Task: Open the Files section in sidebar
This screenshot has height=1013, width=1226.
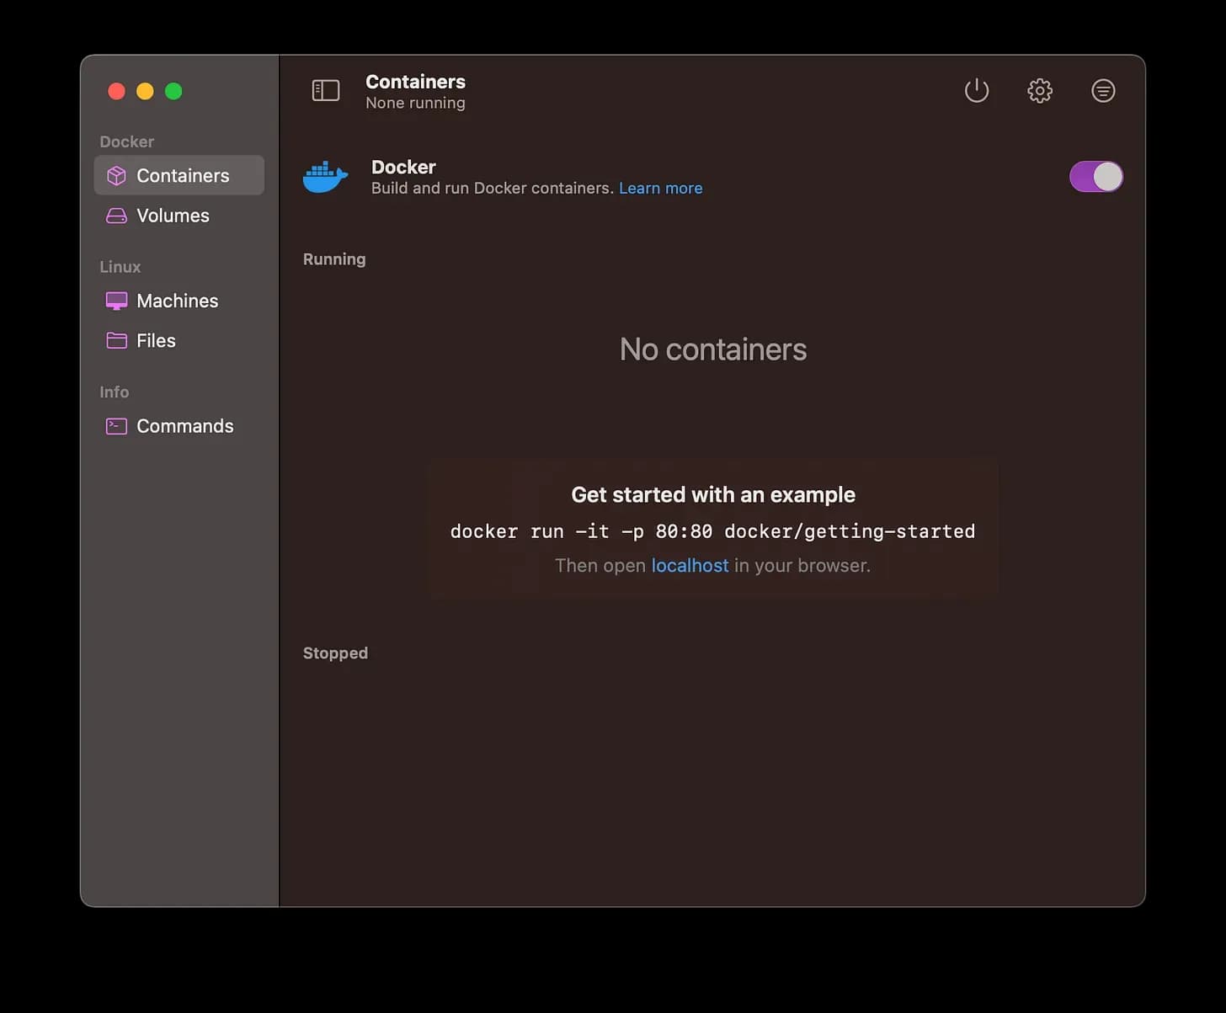Action: tap(179, 340)
